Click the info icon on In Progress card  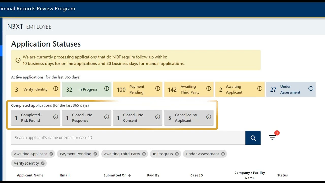(x=107, y=89)
